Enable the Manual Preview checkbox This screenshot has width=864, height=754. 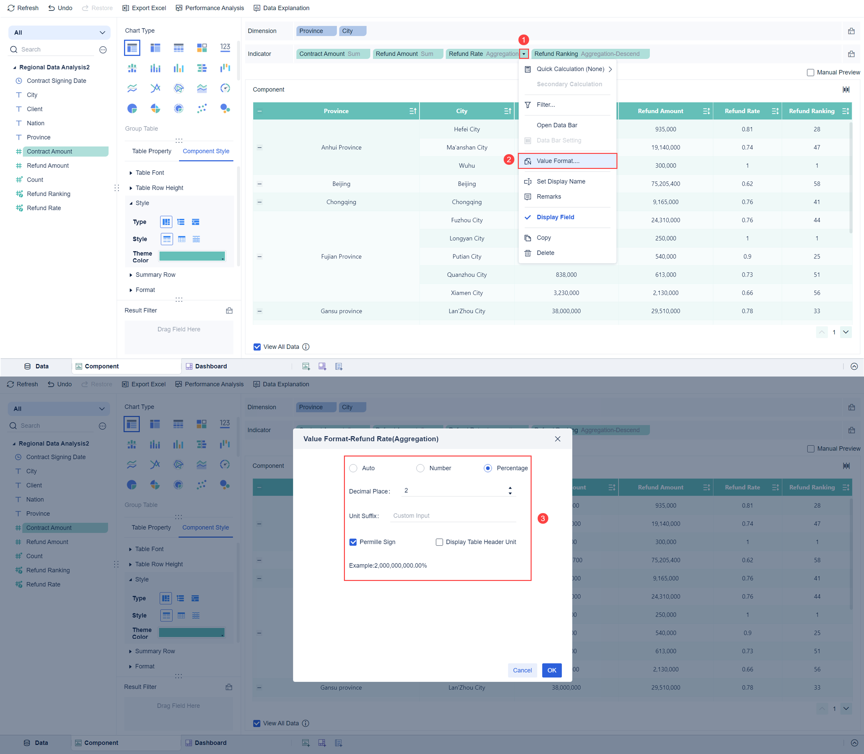pyautogui.click(x=810, y=72)
